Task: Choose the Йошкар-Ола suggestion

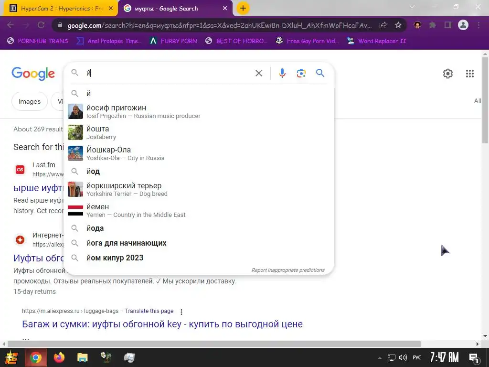Action: point(199,153)
